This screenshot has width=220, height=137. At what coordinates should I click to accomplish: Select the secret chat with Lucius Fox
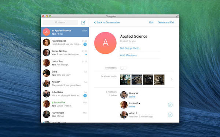65,104
